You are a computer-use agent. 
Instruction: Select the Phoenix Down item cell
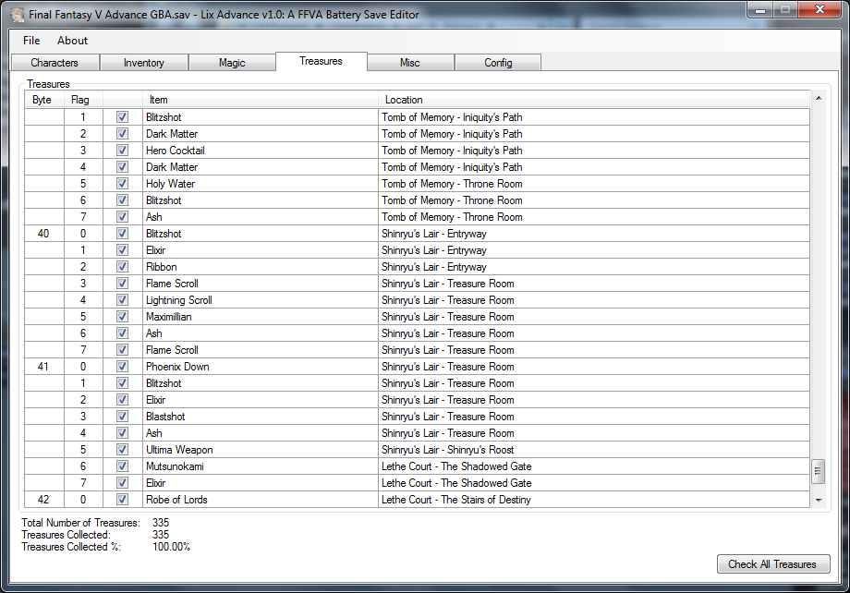pyautogui.click(x=261, y=367)
